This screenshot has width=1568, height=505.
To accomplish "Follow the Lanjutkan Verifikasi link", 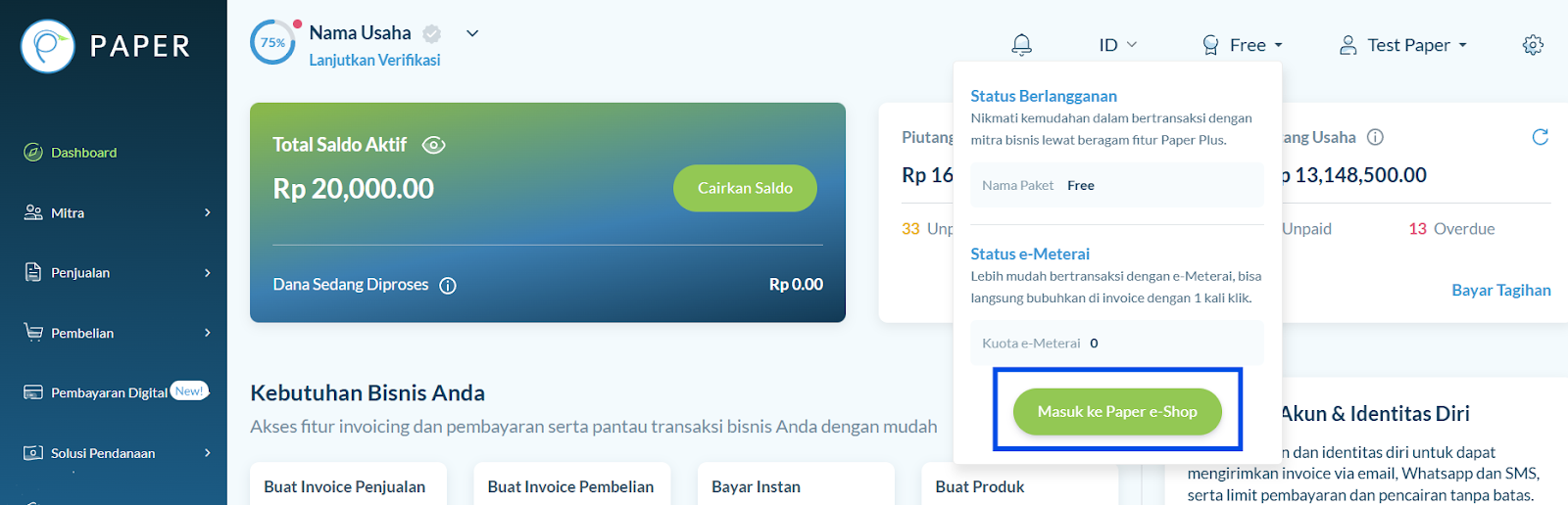I will (x=374, y=60).
